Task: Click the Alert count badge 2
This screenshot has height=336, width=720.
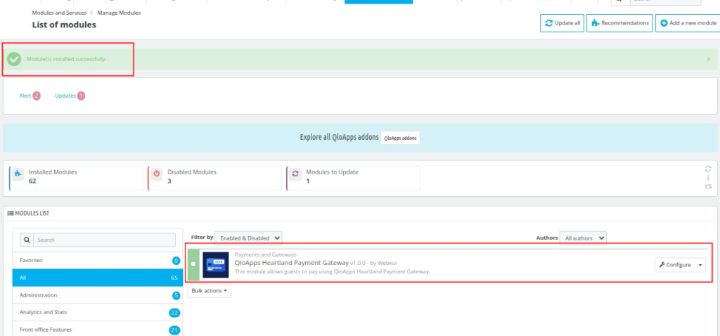Action: [x=37, y=96]
